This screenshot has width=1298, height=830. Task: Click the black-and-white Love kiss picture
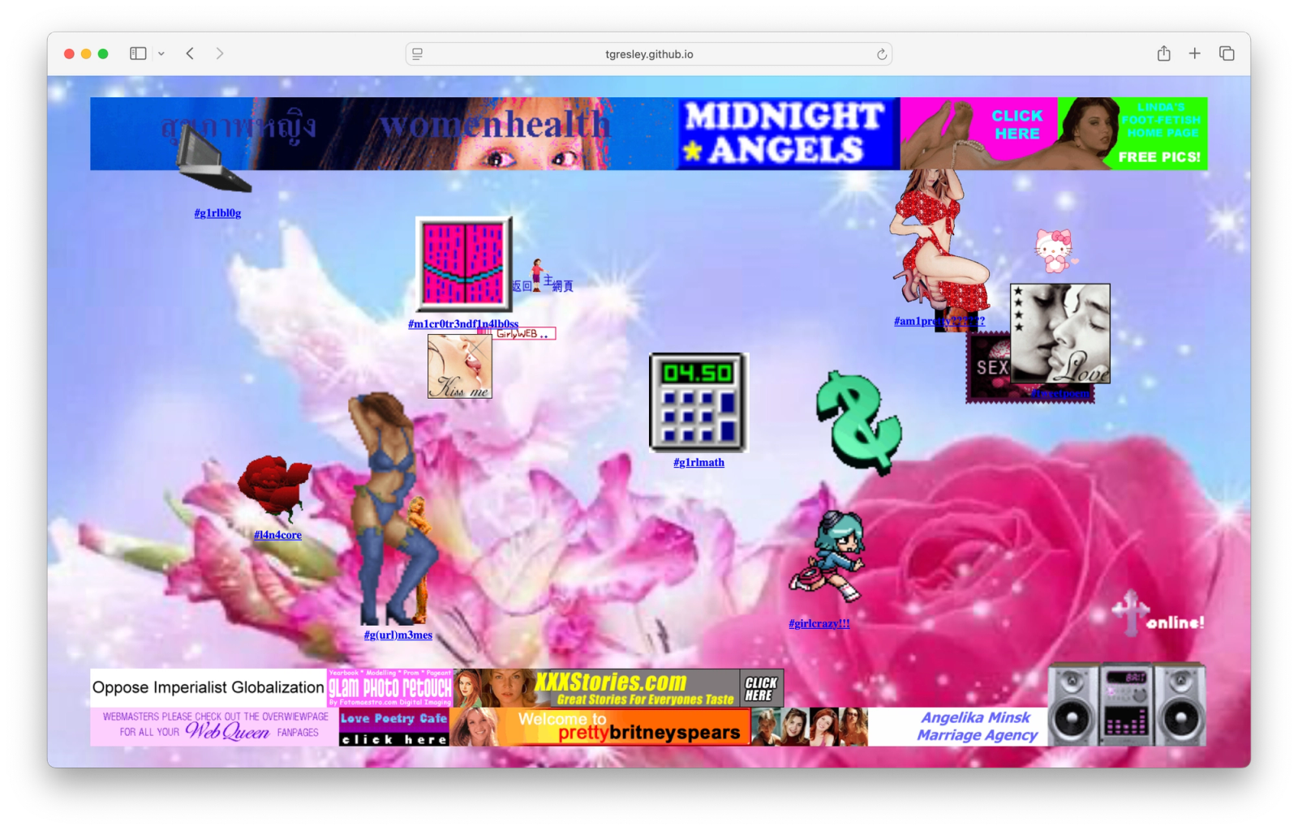1060,333
